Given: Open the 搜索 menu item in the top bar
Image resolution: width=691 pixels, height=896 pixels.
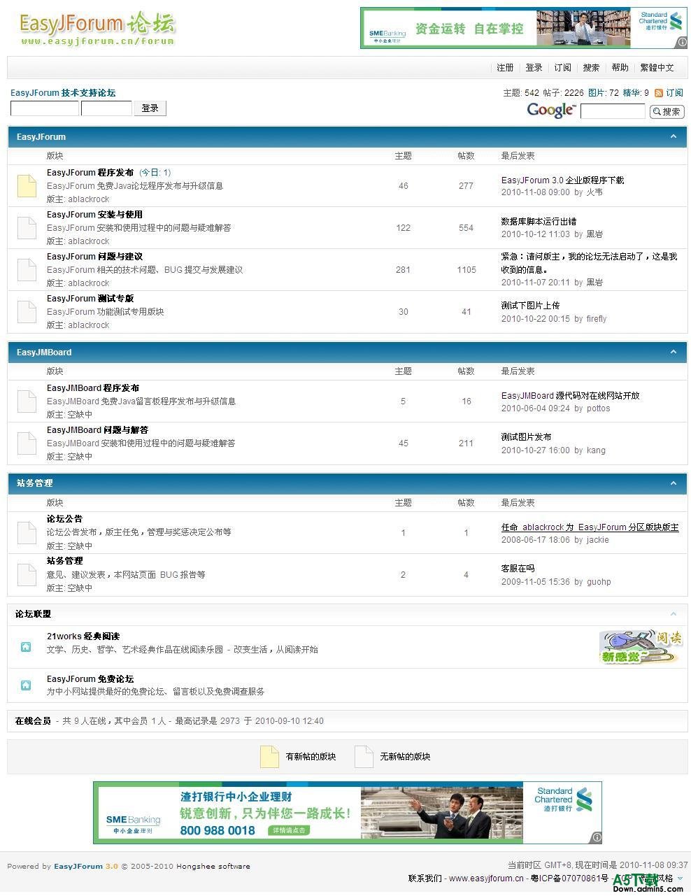Looking at the screenshot, I should [x=592, y=68].
